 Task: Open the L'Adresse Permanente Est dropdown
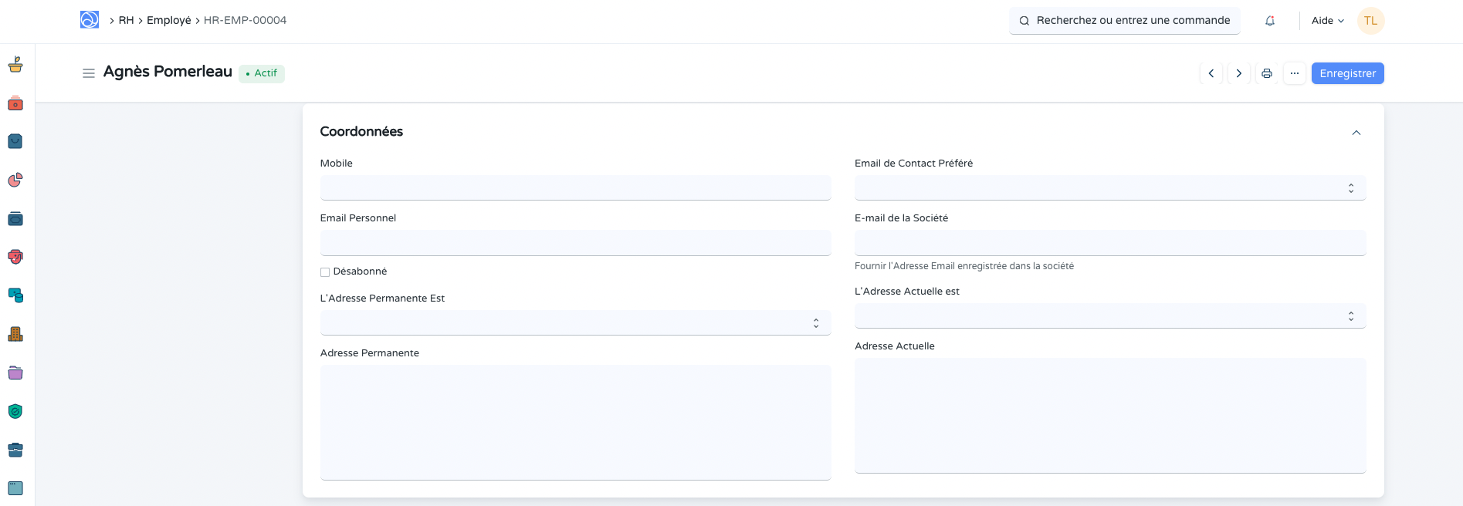tap(575, 323)
